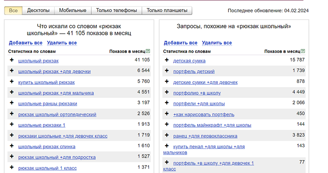Viewport: 328px width, 173px height.
Task: Open query link 'школьные ранцы рюкзаки'
Action: pos(48,104)
